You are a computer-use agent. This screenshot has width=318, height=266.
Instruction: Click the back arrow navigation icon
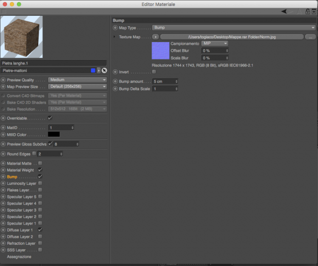tap(284, 11)
